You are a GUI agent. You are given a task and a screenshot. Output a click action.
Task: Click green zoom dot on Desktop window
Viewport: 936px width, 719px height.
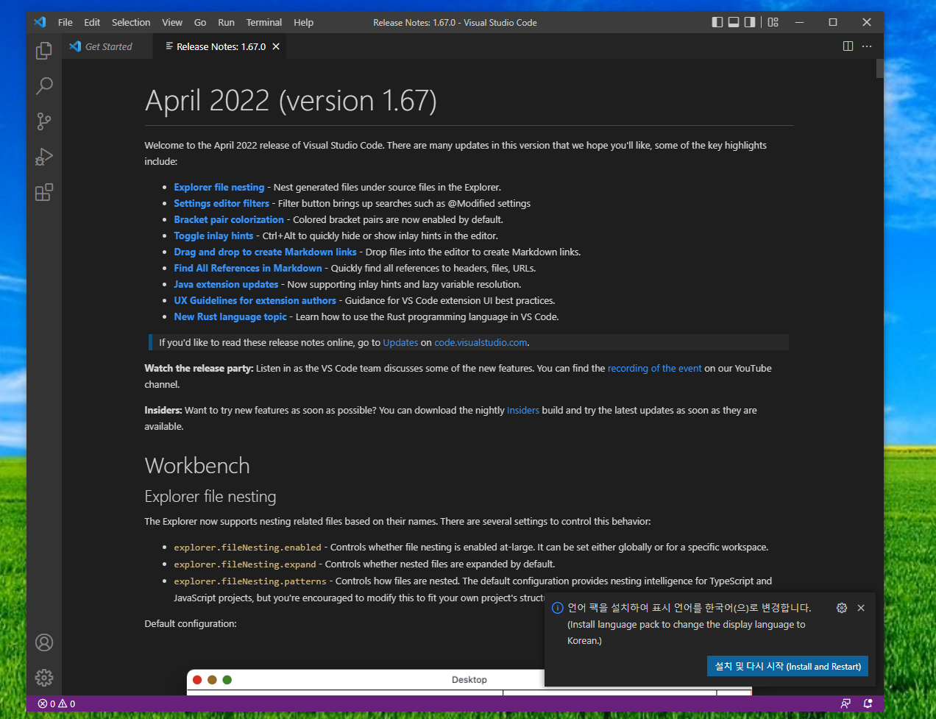[227, 680]
